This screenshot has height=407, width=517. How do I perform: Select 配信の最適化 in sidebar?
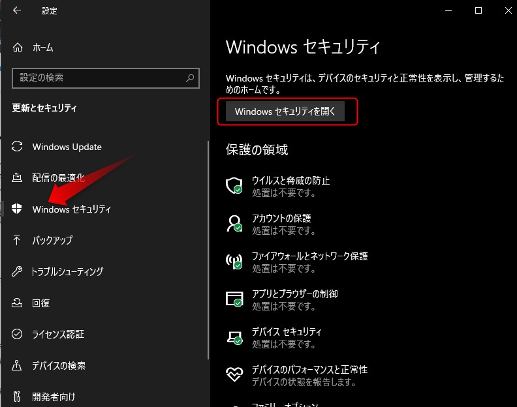click(58, 177)
